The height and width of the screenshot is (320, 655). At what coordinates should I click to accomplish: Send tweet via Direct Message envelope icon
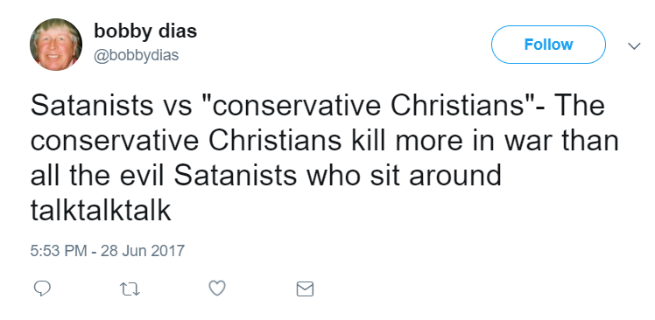(305, 289)
